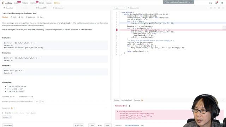
Task: Open the editor settings gear
Action: pos(219,8)
